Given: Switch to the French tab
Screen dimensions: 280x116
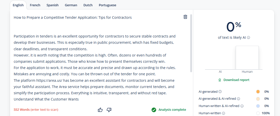Looking at the screenshot, I should click(x=35, y=5).
